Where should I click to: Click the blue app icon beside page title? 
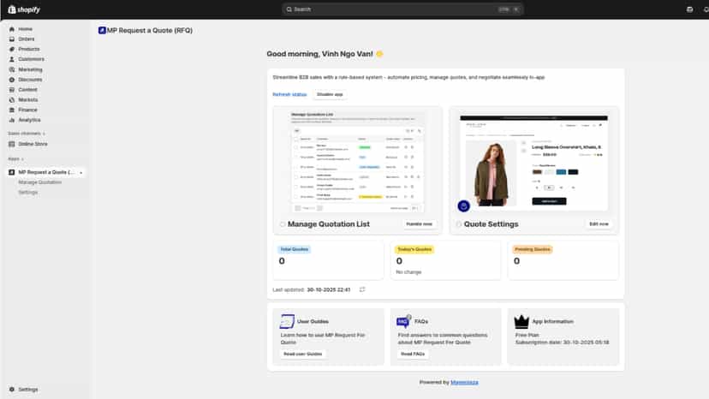pyautogui.click(x=102, y=30)
